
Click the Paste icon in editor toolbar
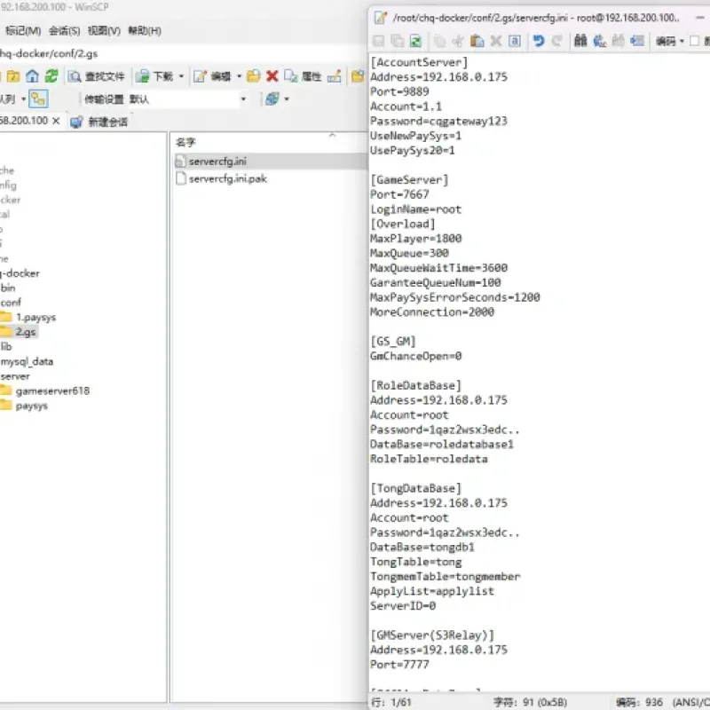[x=477, y=41]
